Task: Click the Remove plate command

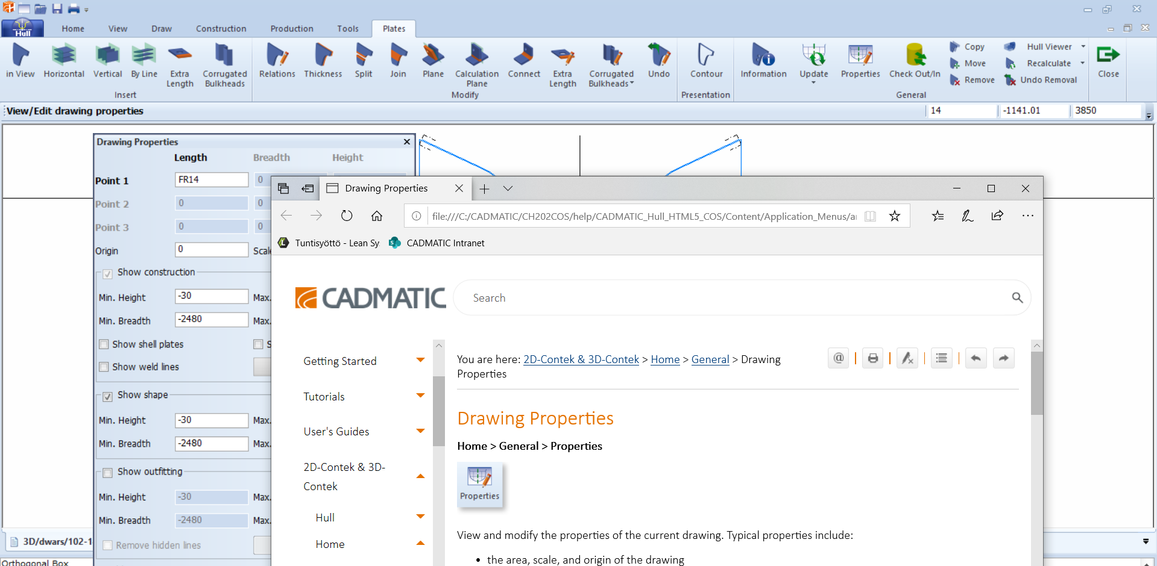Action: 972,79
